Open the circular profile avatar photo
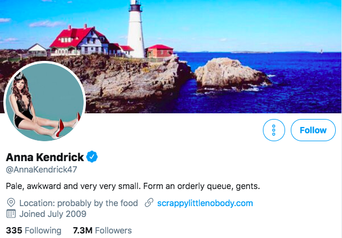The width and height of the screenshot is (342, 238). [44, 102]
